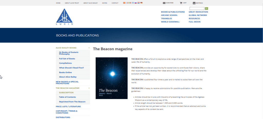Open Table of Contents sidebar link
Viewport: 263px width, 119px height.
[67, 97]
